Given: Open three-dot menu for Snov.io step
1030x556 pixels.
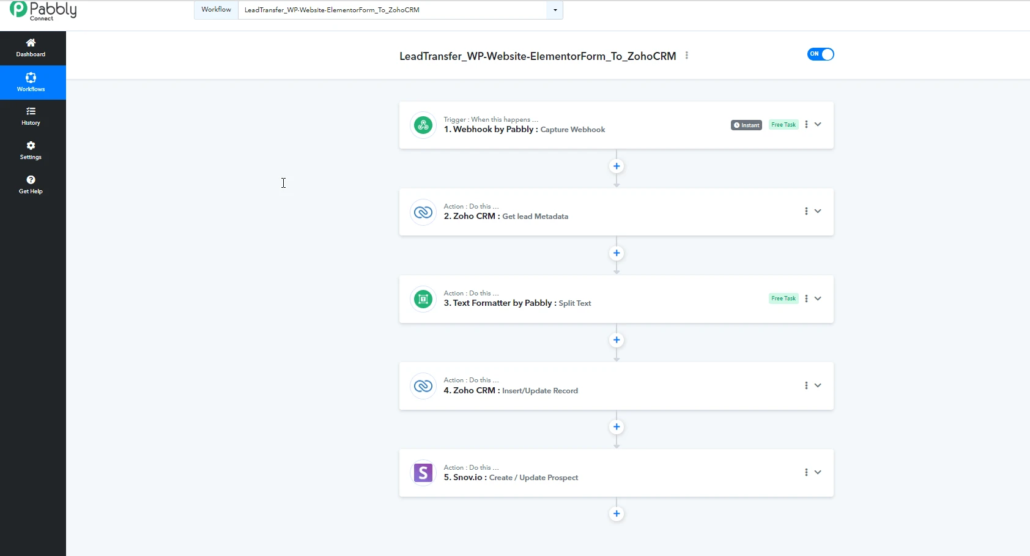Looking at the screenshot, I should [806, 472].
